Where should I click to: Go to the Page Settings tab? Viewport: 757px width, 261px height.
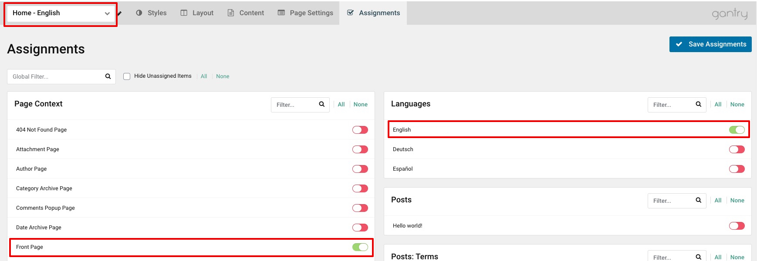[305, 13]
